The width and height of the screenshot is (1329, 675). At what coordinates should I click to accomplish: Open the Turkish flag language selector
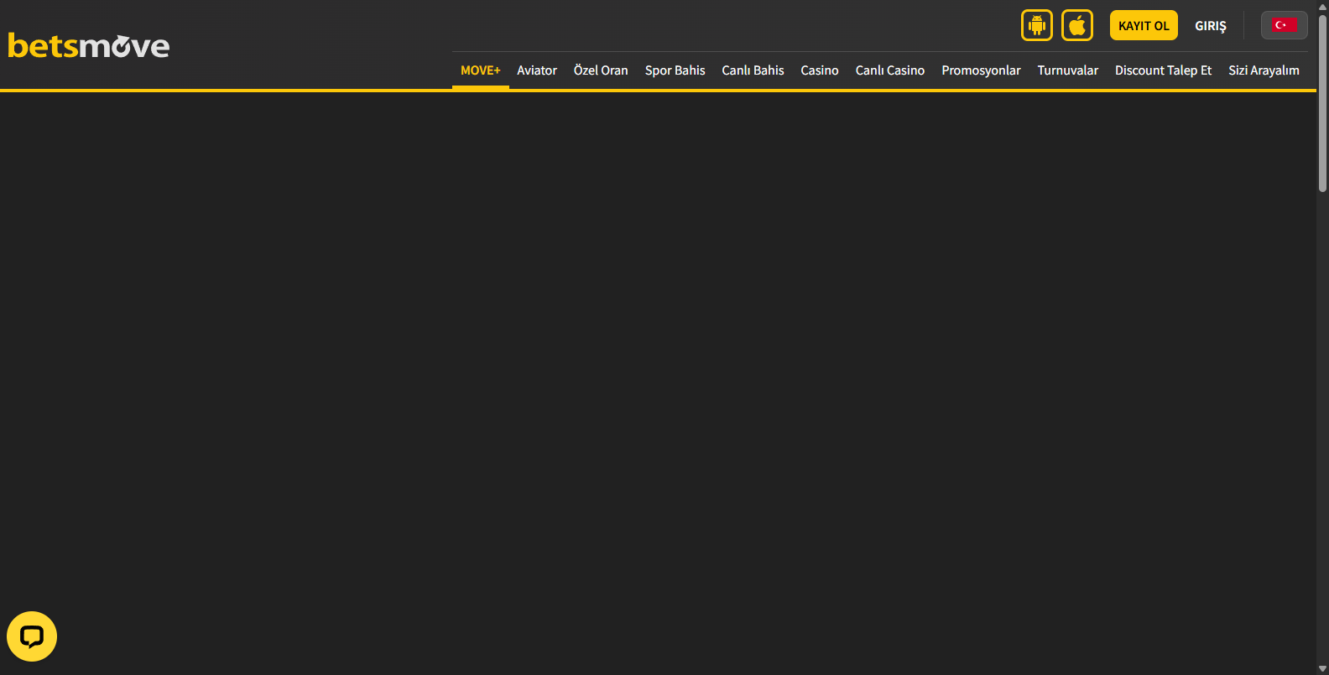(1284, 25)
